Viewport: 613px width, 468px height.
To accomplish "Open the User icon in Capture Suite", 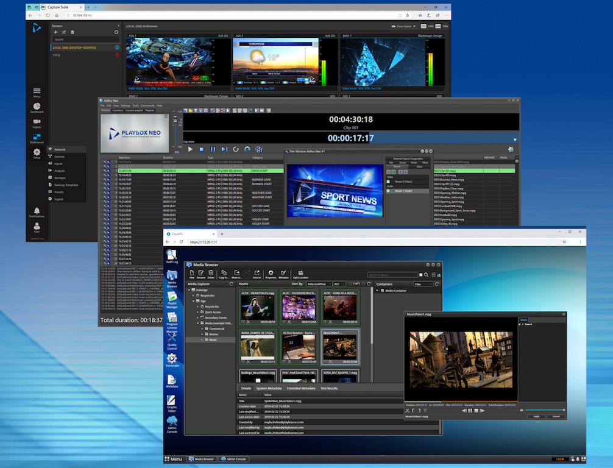I will click(37, 227).
